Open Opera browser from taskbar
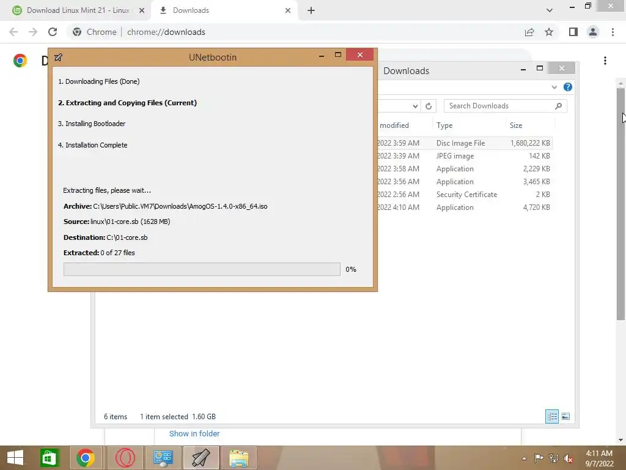626x470 pixels. (125, 458)
